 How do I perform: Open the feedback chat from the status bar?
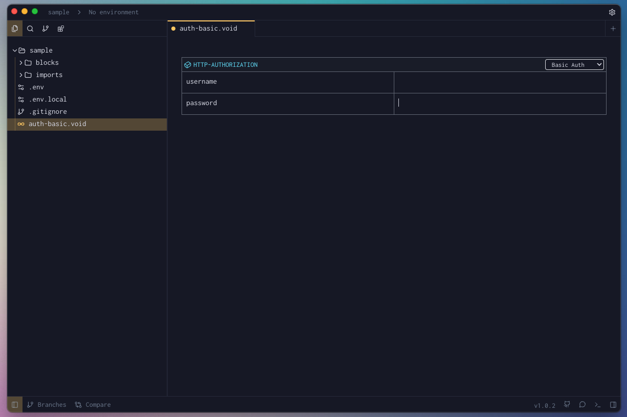(582, 404)
